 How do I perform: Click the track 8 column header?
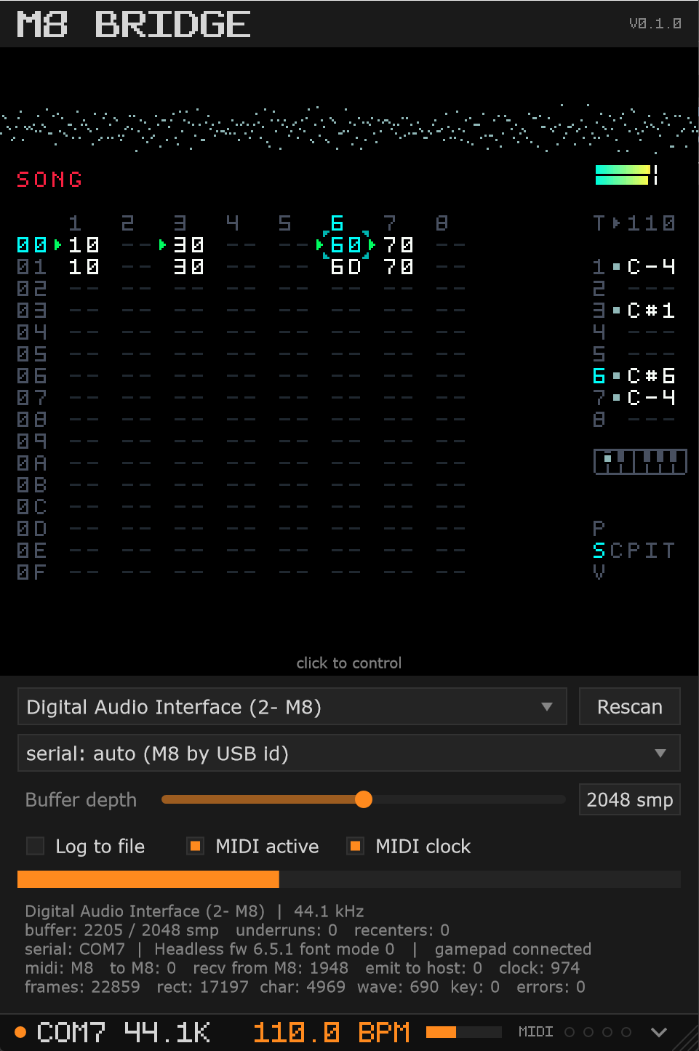442,223
